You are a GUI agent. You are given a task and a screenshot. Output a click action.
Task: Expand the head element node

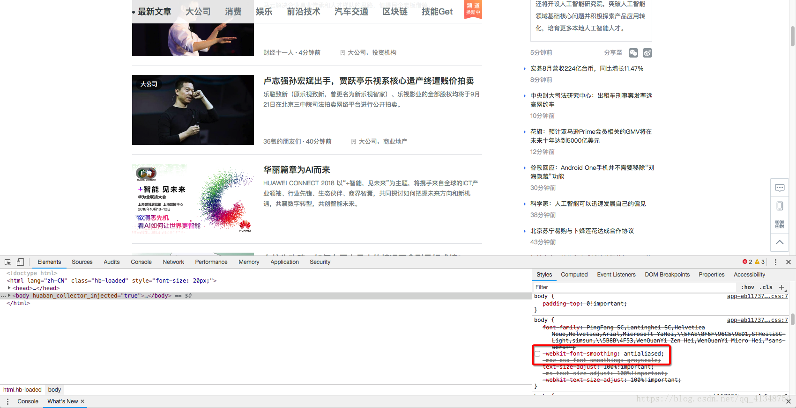coord(9,288)
